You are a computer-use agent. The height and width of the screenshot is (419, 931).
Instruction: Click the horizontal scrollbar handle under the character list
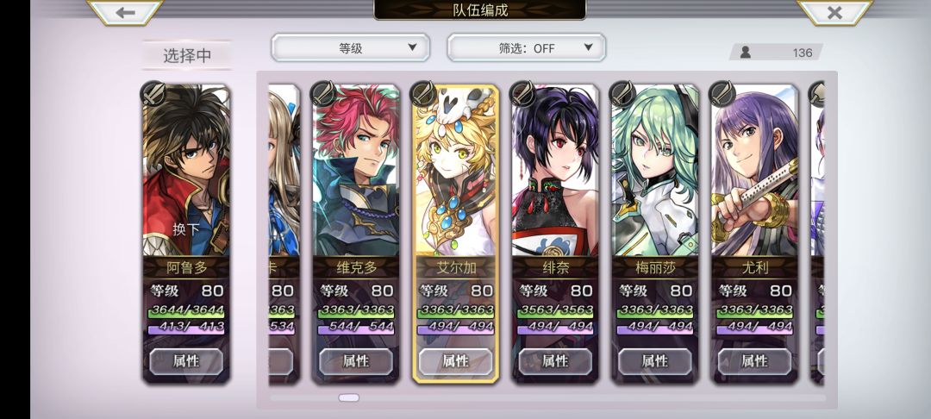(x=349, y=397)
